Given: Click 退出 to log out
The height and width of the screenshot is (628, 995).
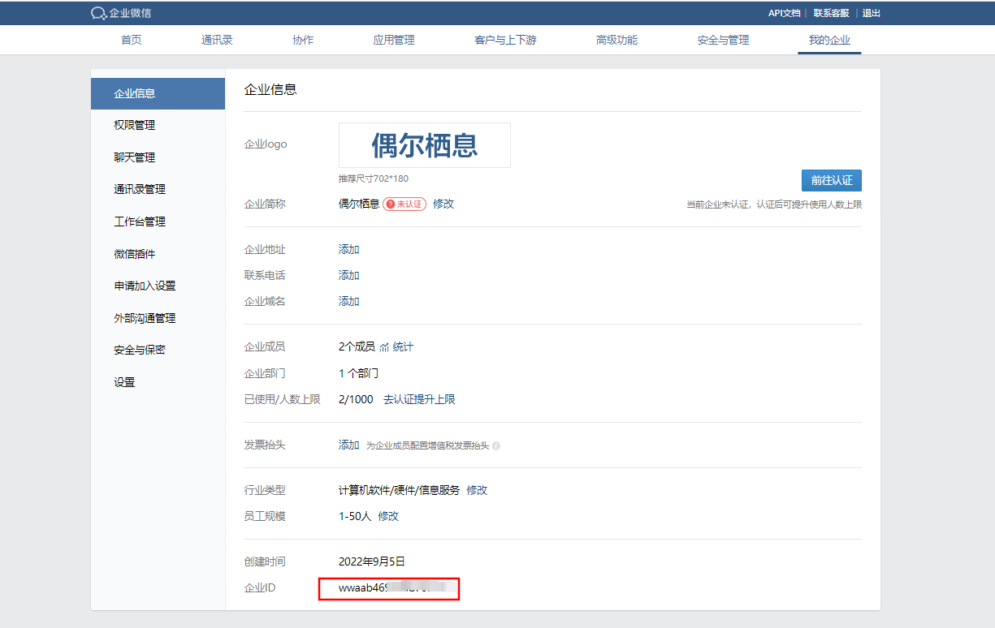Looking at the screenshot, I should [x=871, y=13].
